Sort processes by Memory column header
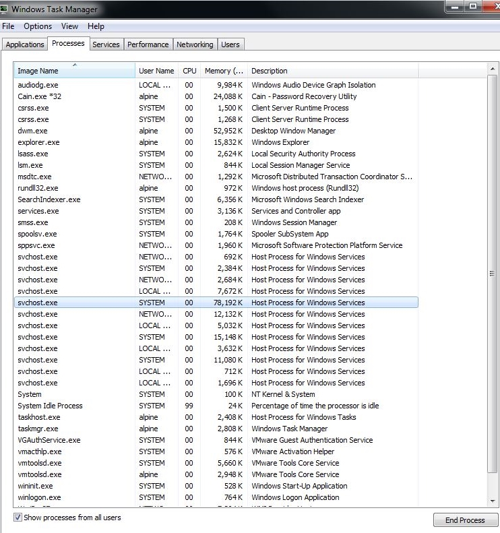The height and width of the screenshot is (533, 500). [x=224, y=71]
